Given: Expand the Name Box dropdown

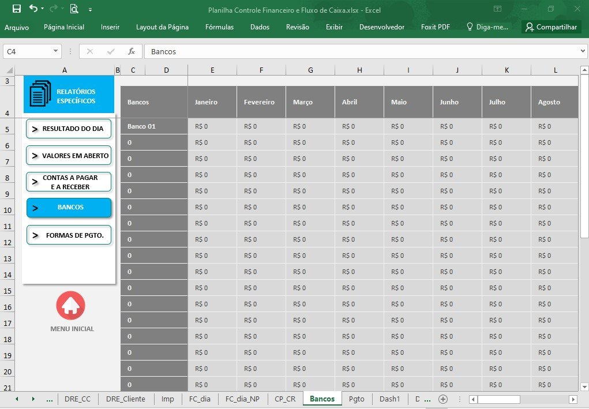Looking at the screenshot, I should 55,51.
